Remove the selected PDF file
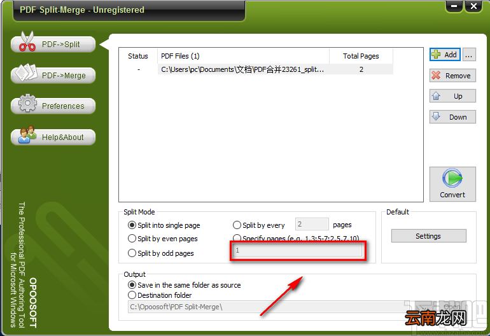The width and height of the screenshot is (490, 336). click(452, 76)
